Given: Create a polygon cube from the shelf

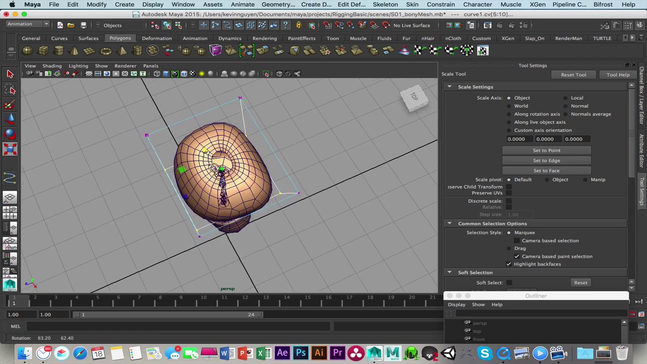Looking at the screenshot, I should tap(43, 51).
